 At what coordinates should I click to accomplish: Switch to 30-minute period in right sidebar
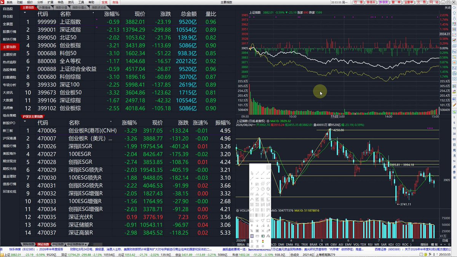(454, 134)
